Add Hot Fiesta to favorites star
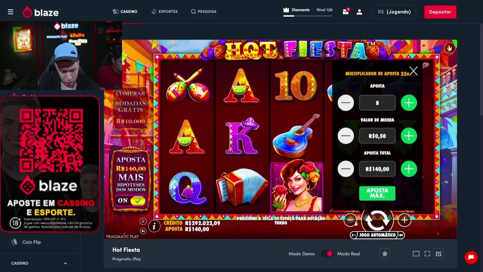483x272 pixels. [385, 254]
